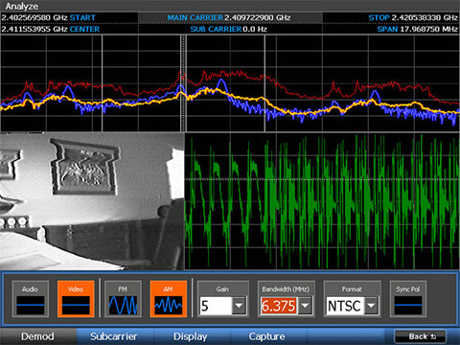This screenshot has width=460, height=345.
Task: Click the Back button
Action: (421, 336)
